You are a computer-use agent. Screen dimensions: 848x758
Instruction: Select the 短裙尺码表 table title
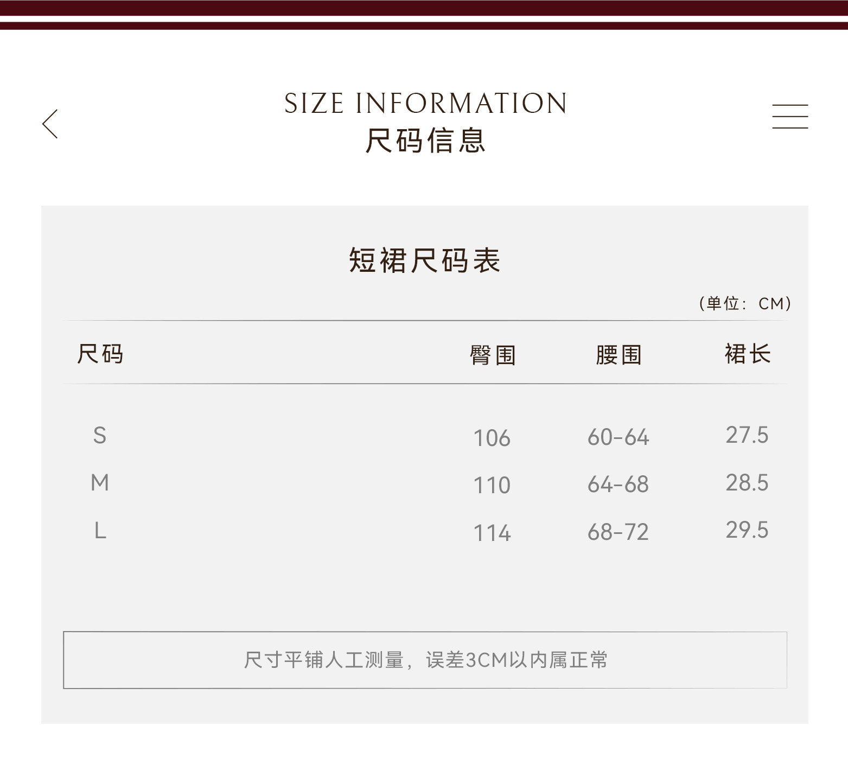coord(424,260)
